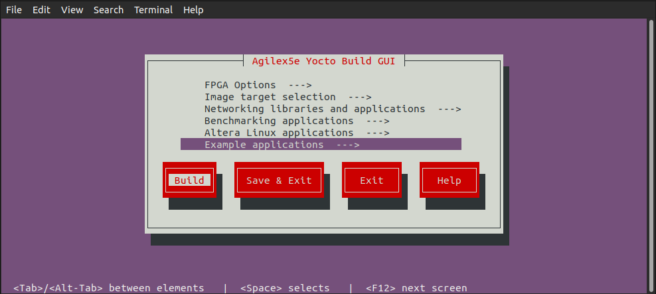Open the Search menu

point(108,9)
